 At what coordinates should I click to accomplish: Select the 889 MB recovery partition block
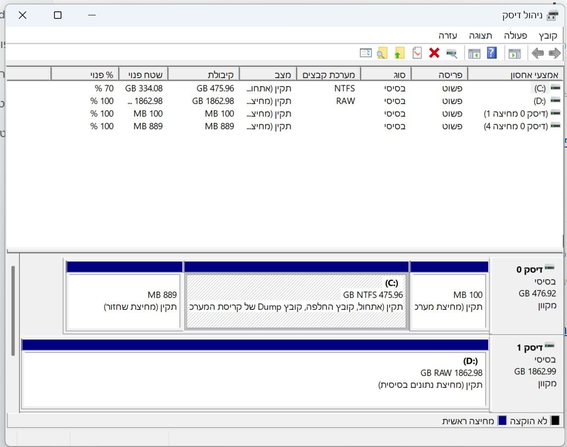124,301
